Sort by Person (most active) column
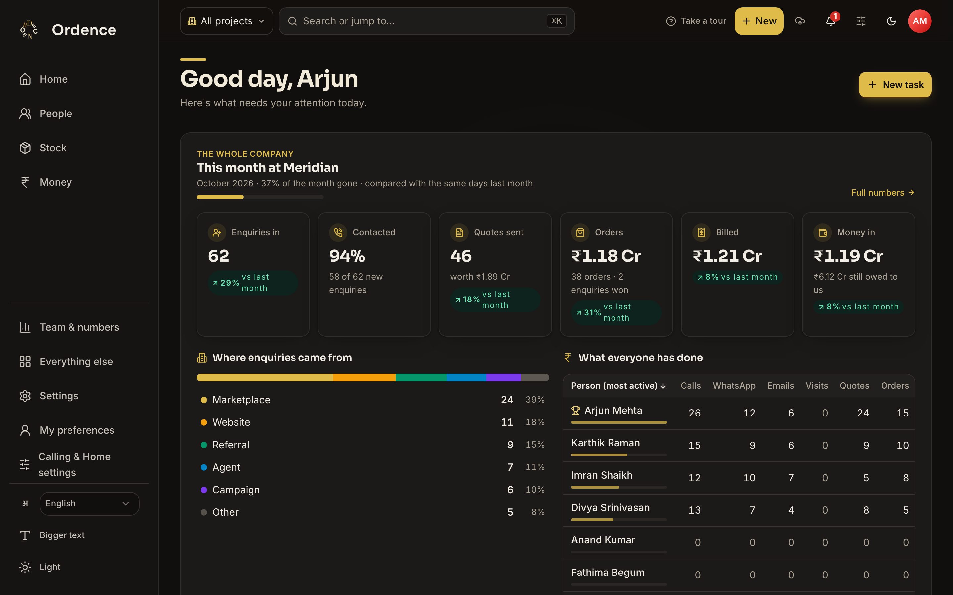 (618, 386)
